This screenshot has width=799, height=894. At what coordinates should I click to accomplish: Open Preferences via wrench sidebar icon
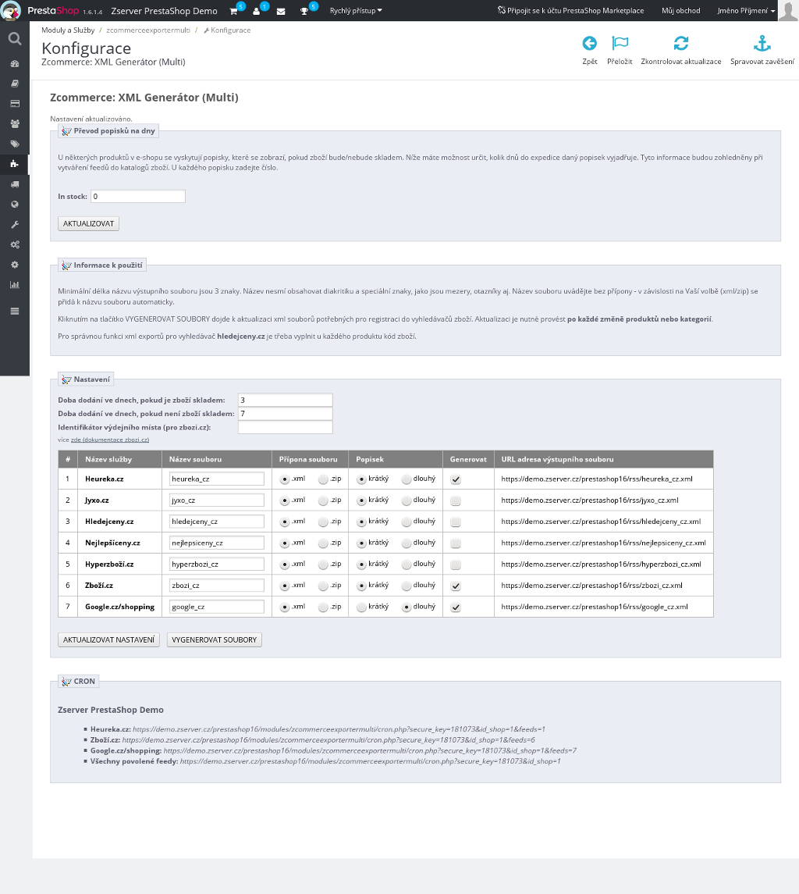click(x=15, y=225)
